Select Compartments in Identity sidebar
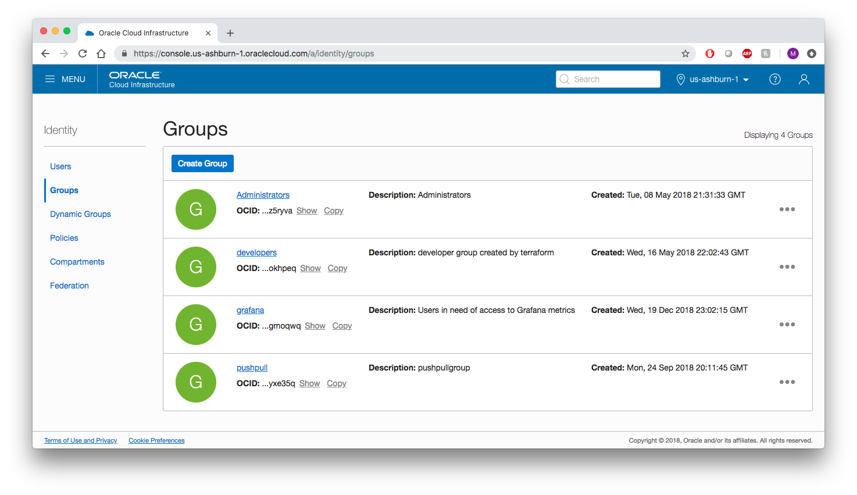Image resolution: width=857 pixels, height=495 pixels. (x=77, y=262)
